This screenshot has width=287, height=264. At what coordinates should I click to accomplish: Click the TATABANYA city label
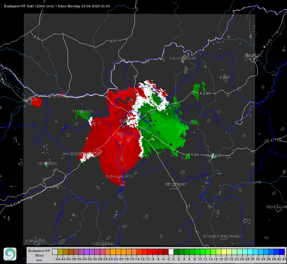click(x=82, y=111)
